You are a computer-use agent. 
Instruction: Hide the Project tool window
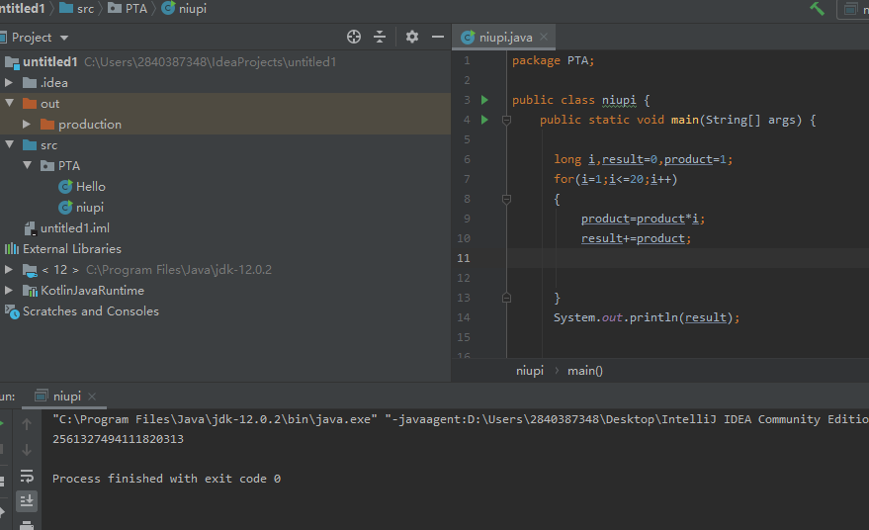tap(436, 37)
